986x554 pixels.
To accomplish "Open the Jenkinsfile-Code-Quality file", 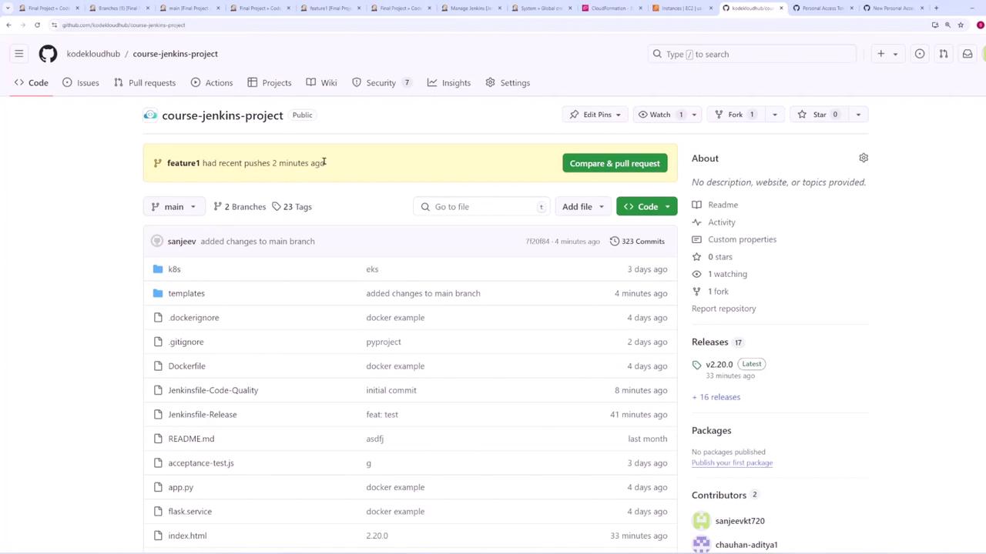I will pos(213,390).
